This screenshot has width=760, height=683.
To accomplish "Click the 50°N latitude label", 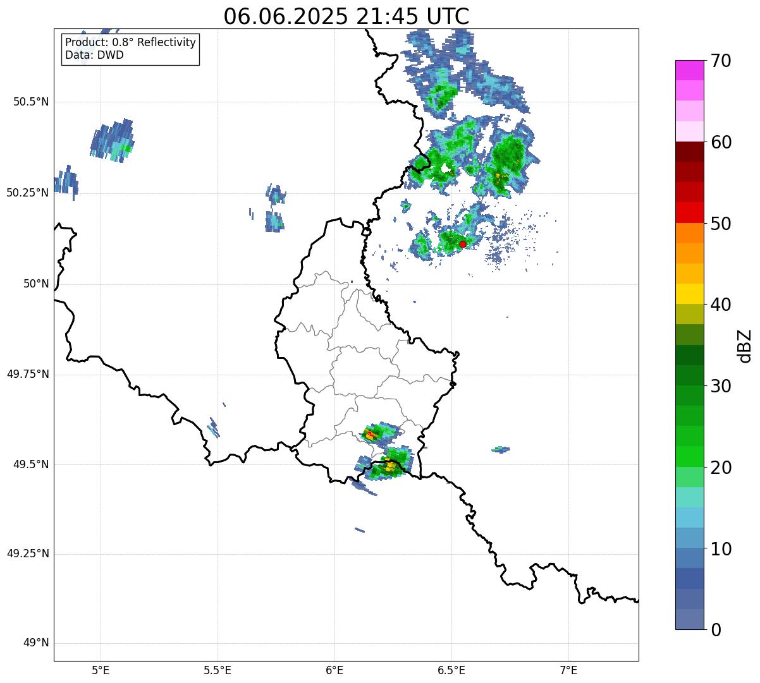I will (x=36, y=284).
